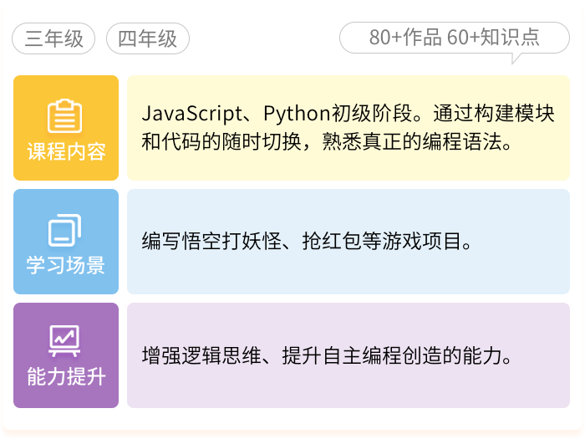Click the 学习场景 label text
Screen dimensions: 585x439
[66, 266]
